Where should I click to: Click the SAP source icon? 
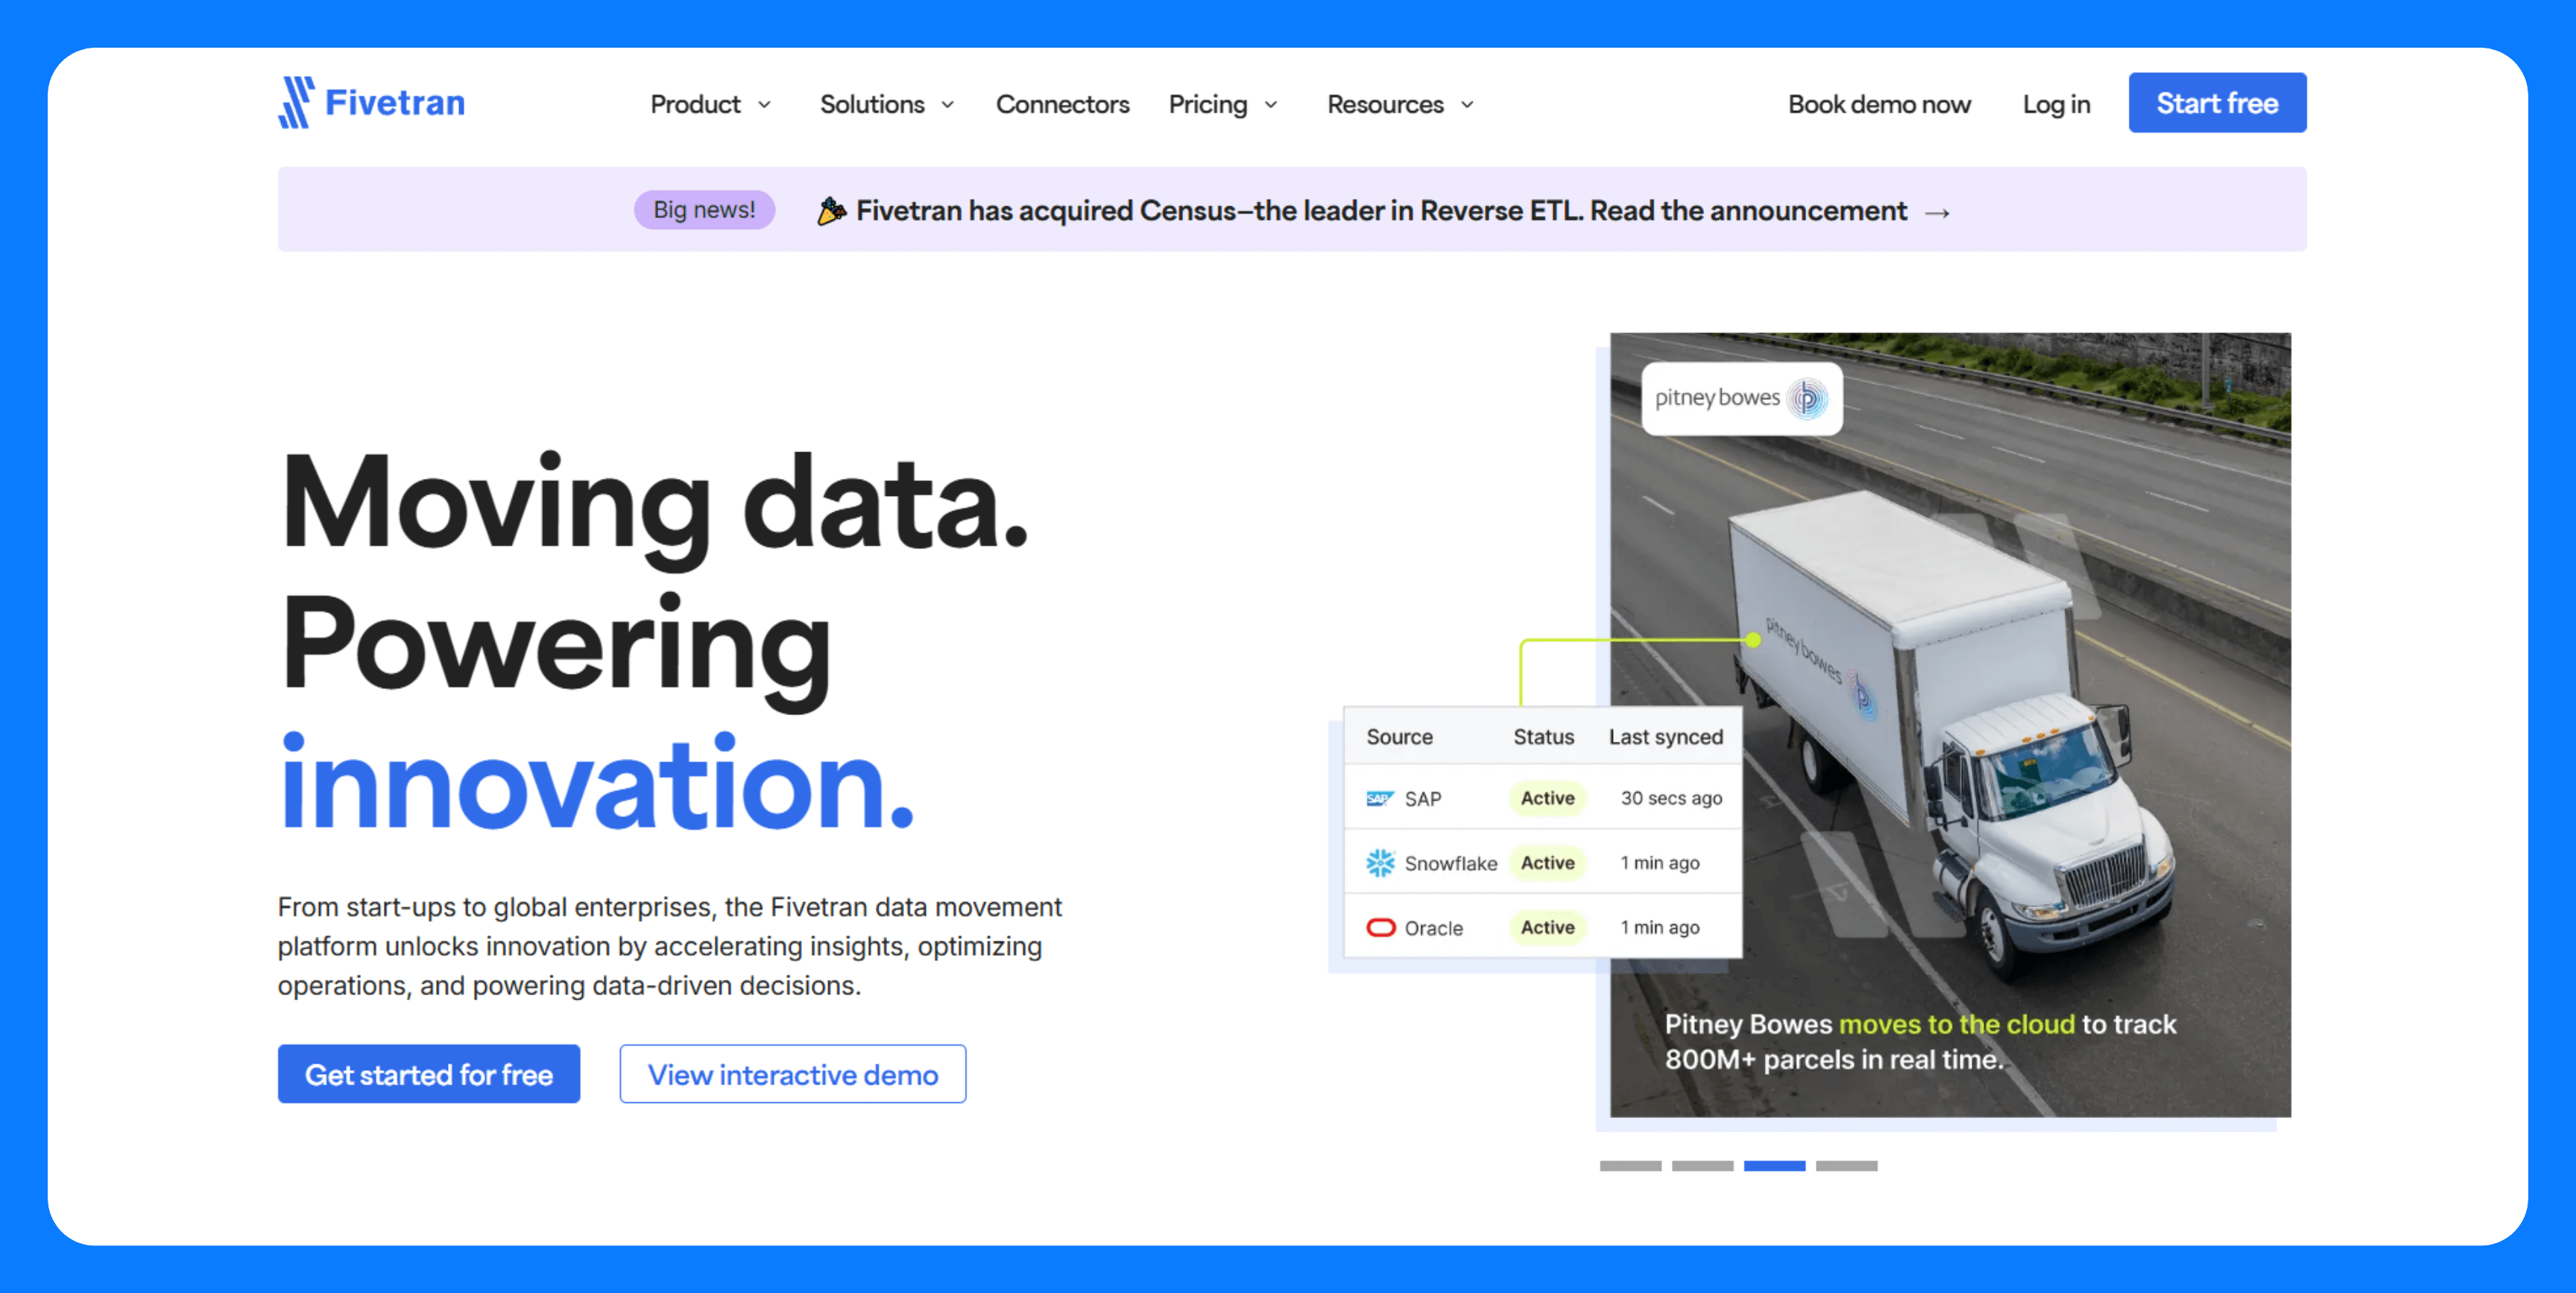coord(1379,798)
